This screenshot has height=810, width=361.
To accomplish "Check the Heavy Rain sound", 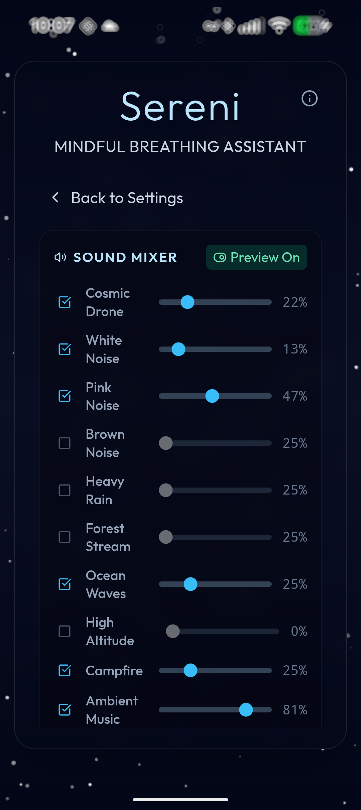I will click(x=65, y=490).
